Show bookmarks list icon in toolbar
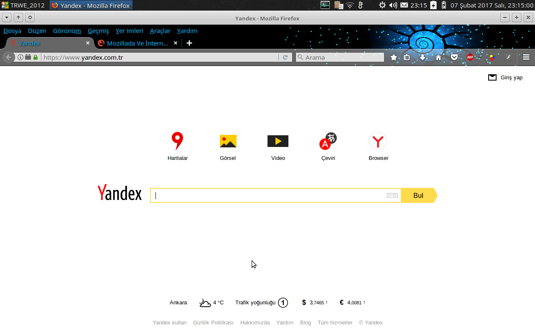535x334 pixels. [407, 57]
